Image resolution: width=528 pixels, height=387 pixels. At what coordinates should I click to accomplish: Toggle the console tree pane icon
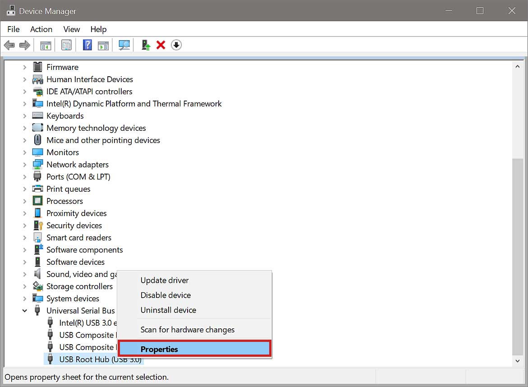[46, 45]
